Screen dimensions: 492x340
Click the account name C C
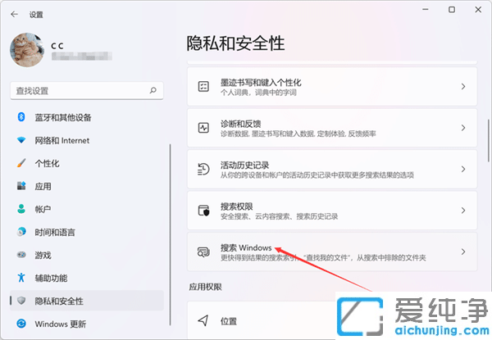point(57,46)
